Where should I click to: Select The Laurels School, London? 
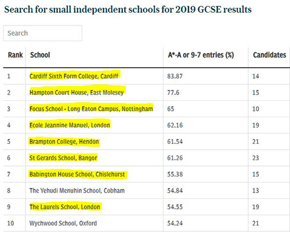click(65, 207)
